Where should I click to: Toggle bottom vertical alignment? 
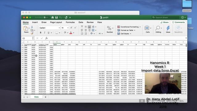(89, 27)
